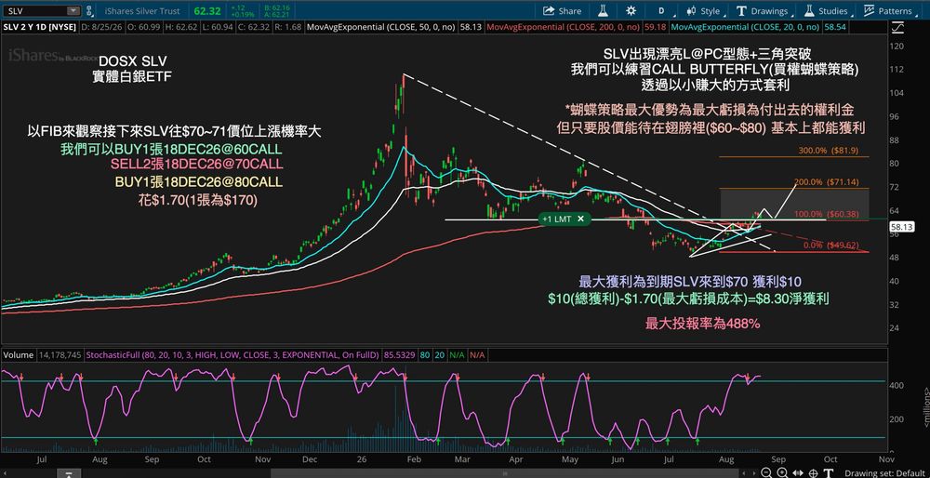The width and height of the screenshot is (930, 478).
Task: Cancel the +1 LMT order with X
Action: (x=580, y=219)
